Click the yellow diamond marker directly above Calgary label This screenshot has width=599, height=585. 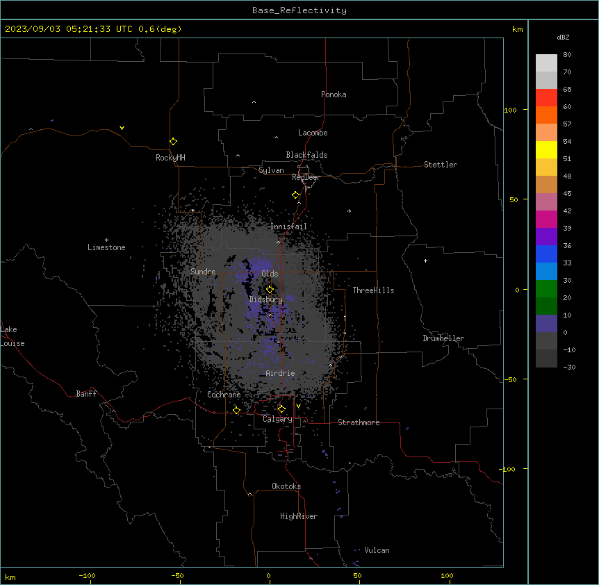pos(281,409)
